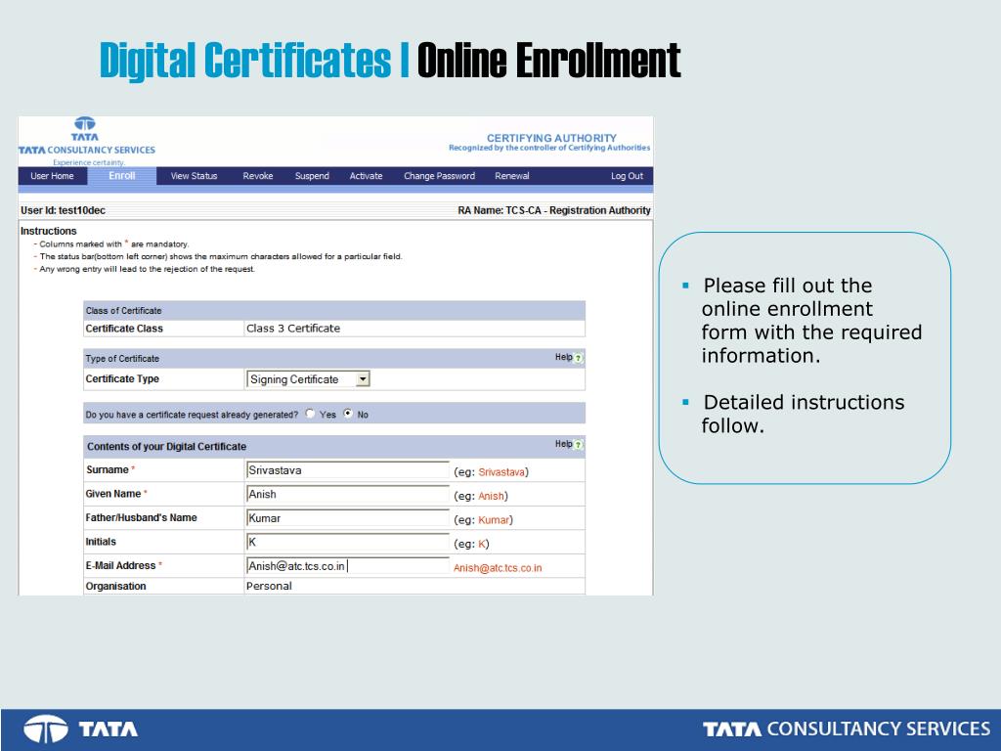Select Activate in the navigation bar
This screenshot has height=751, width=1001.
pos(366,176)
